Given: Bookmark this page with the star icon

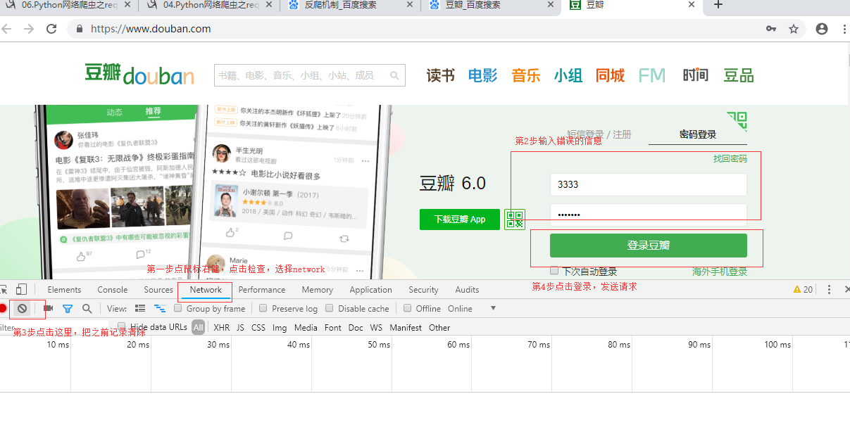Looking at the screenshot, I should (x=794, y=29).
